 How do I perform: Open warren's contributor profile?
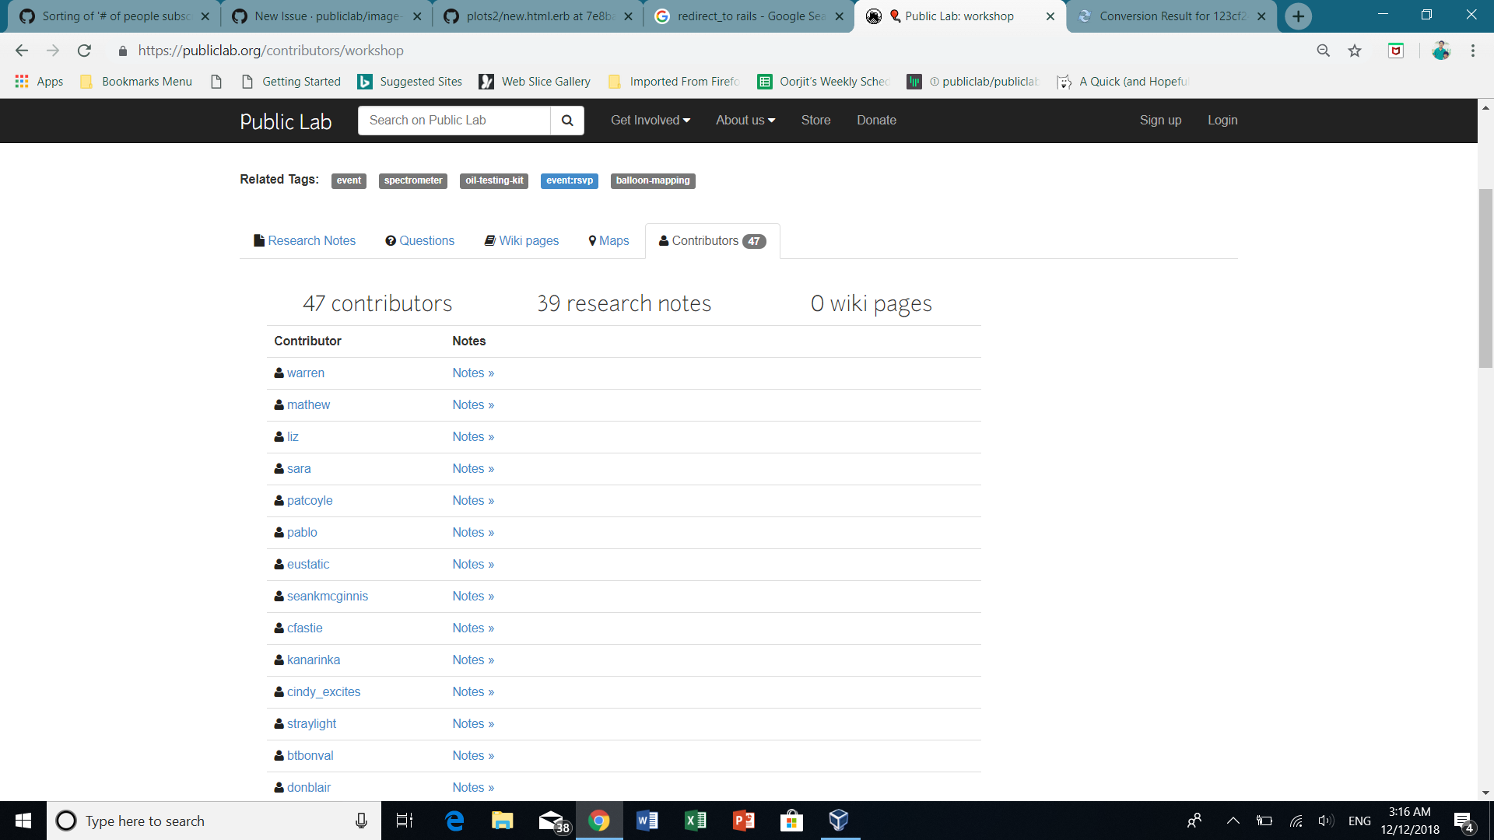[305, 373]
